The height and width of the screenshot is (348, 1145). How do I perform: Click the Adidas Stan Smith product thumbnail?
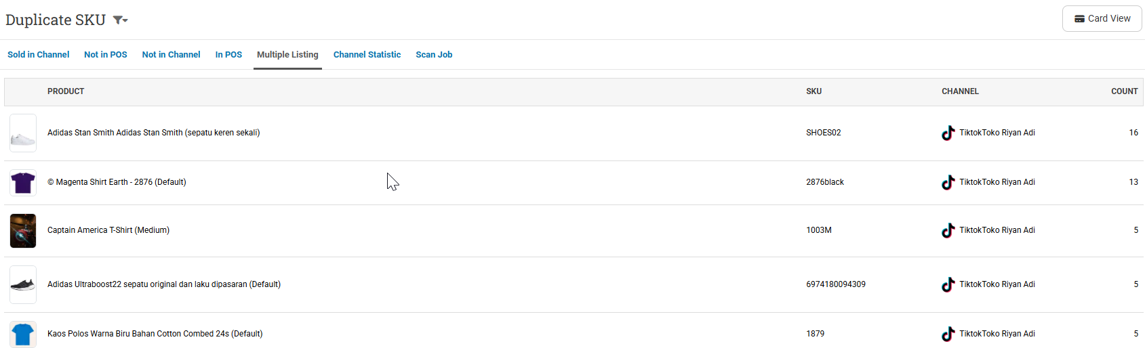point(23,133)
